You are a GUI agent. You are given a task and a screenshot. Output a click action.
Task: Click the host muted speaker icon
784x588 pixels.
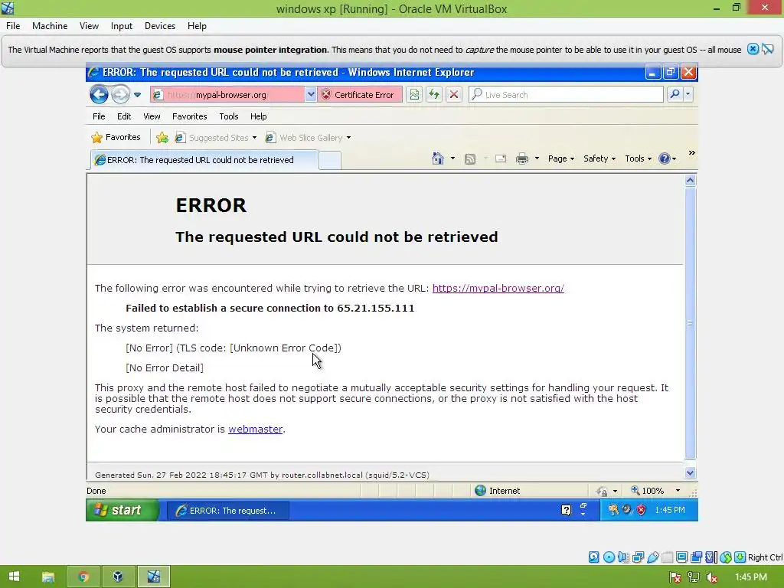coord(711,577)
